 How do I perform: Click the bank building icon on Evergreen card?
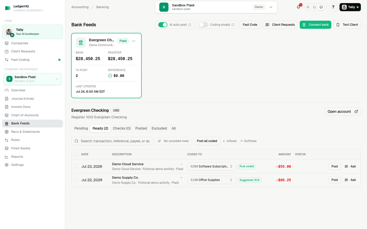click(x=81, y=42)
